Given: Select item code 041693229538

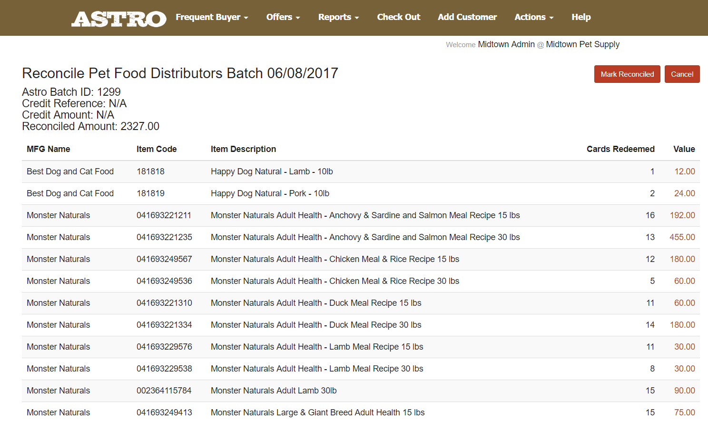Looking at the screenshot, I should [x=164, y=369].
